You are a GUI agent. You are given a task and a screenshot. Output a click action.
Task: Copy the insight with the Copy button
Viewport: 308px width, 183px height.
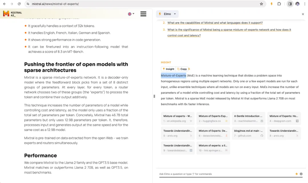tap(182, 69)
